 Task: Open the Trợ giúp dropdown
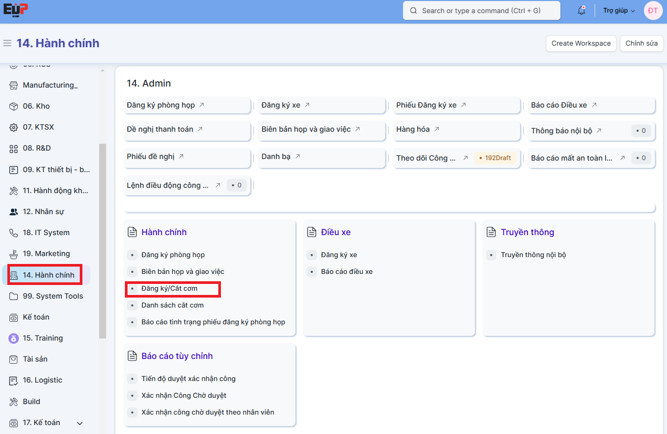click(619, 10)
